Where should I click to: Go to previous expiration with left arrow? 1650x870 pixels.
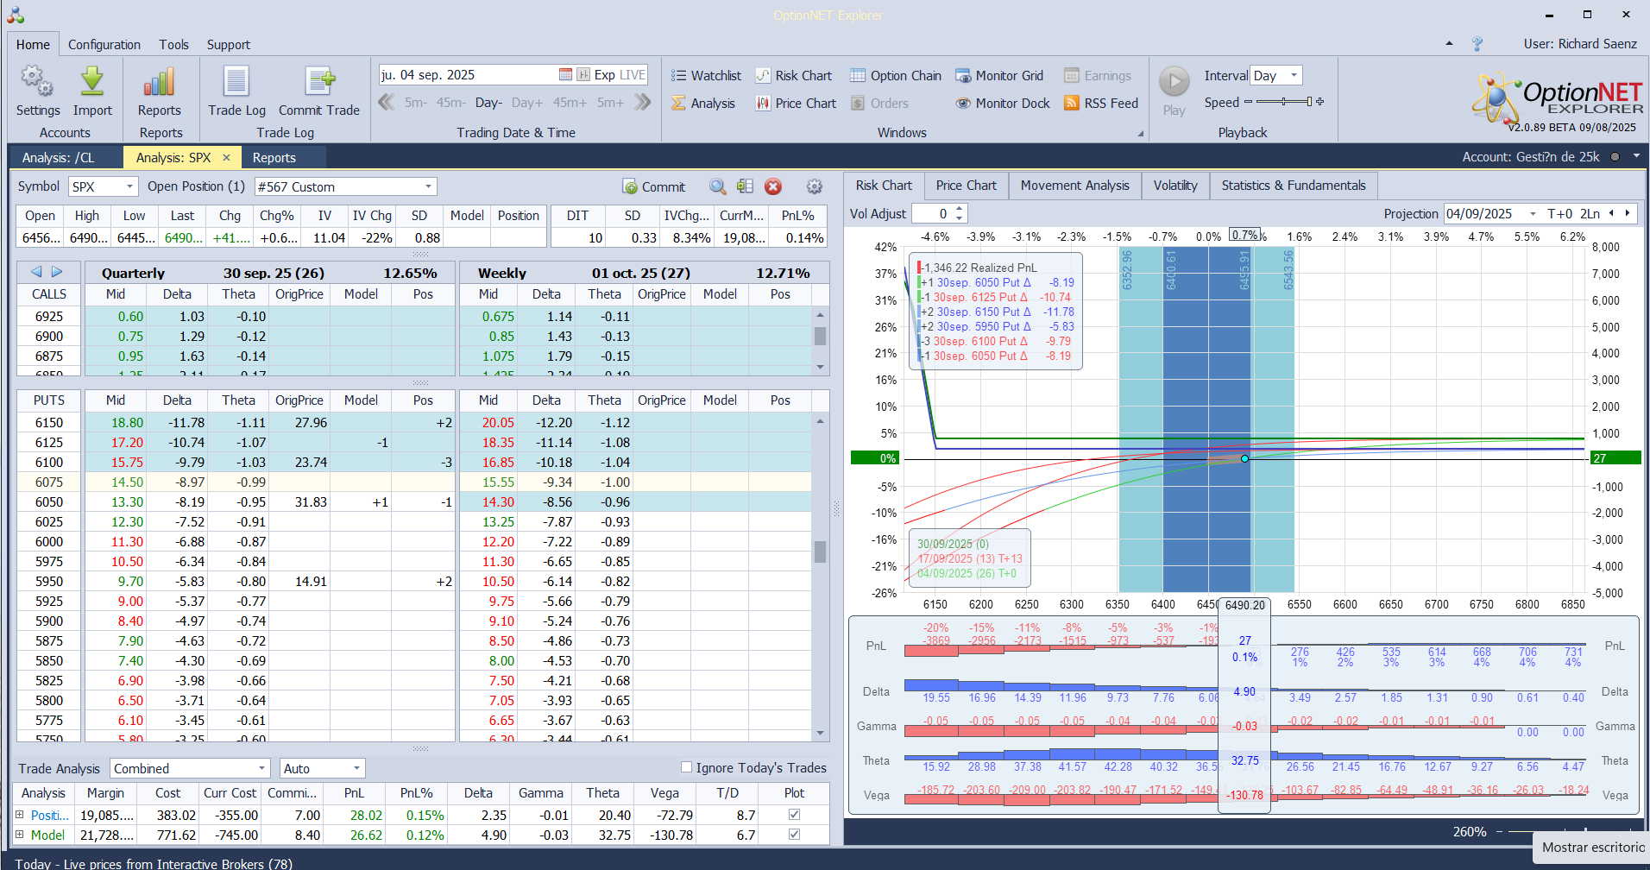(x=36, y=272)
